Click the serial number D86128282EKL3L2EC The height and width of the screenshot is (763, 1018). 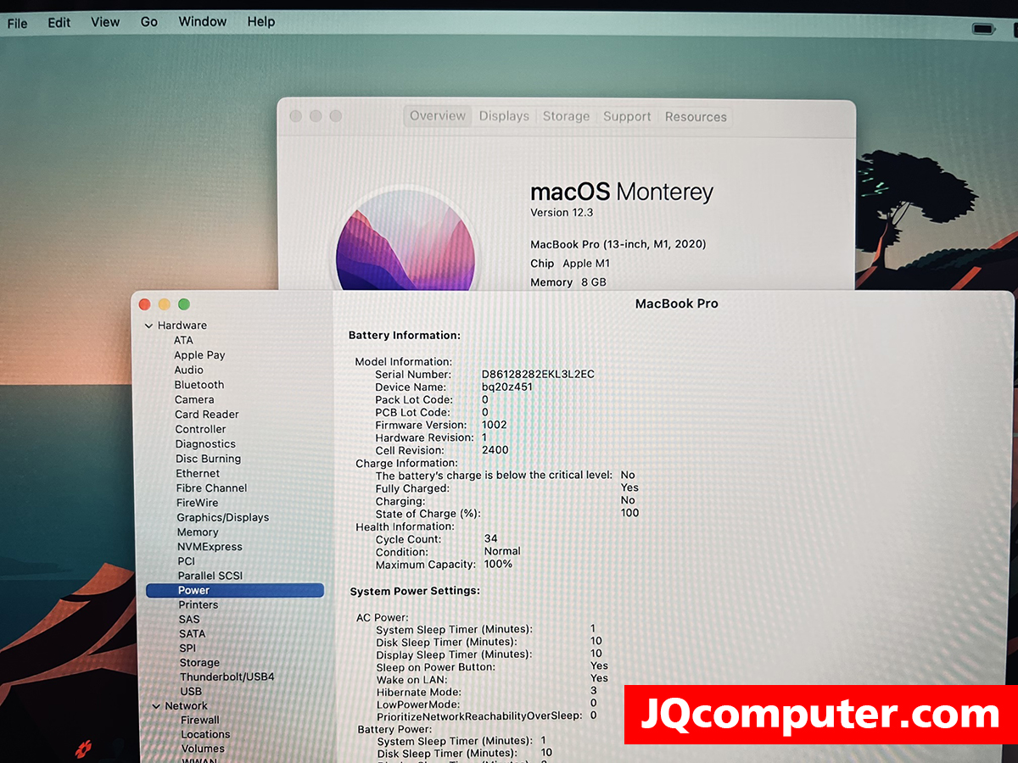pos(538,374)
